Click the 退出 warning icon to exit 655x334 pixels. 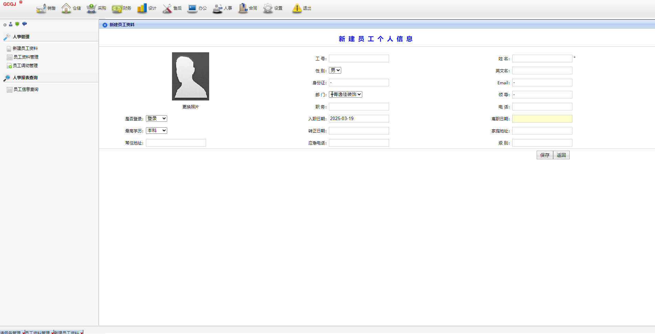(x=297, y=8)
